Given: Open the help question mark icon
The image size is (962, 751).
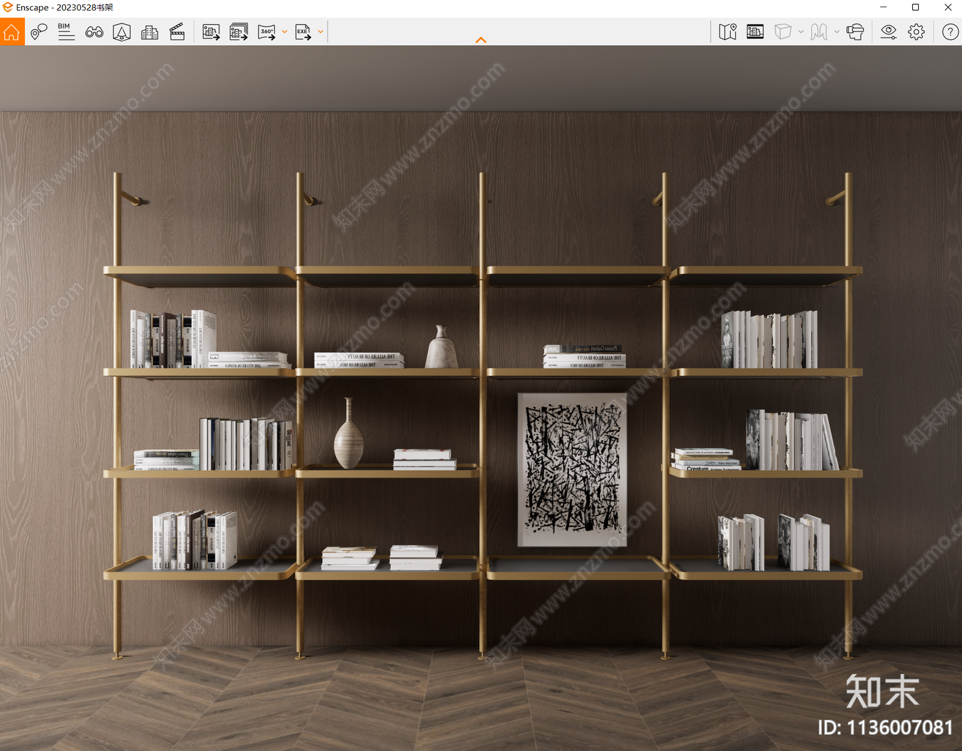Looking at the screenshot, I should (x=950, y=32).
